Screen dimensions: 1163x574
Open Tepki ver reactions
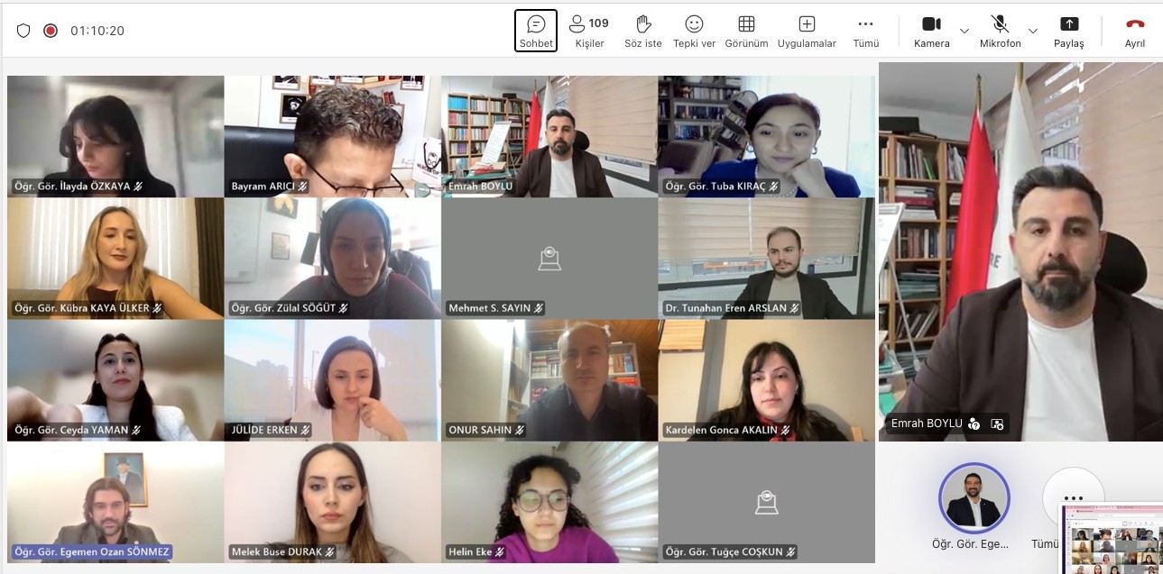pyautogui.click(x=694, y=31)
